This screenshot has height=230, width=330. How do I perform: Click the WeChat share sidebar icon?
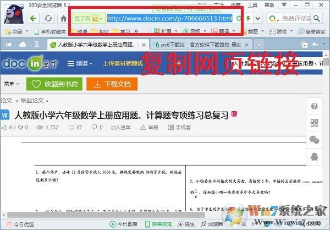pyautogui.click(x=314, y=140)
